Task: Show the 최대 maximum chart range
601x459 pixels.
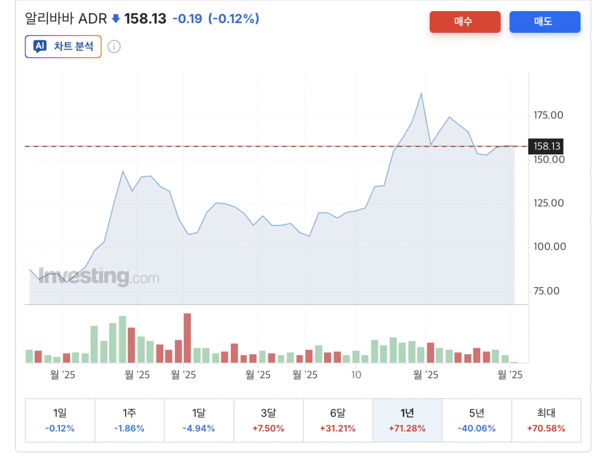Action: click(546, 420)
